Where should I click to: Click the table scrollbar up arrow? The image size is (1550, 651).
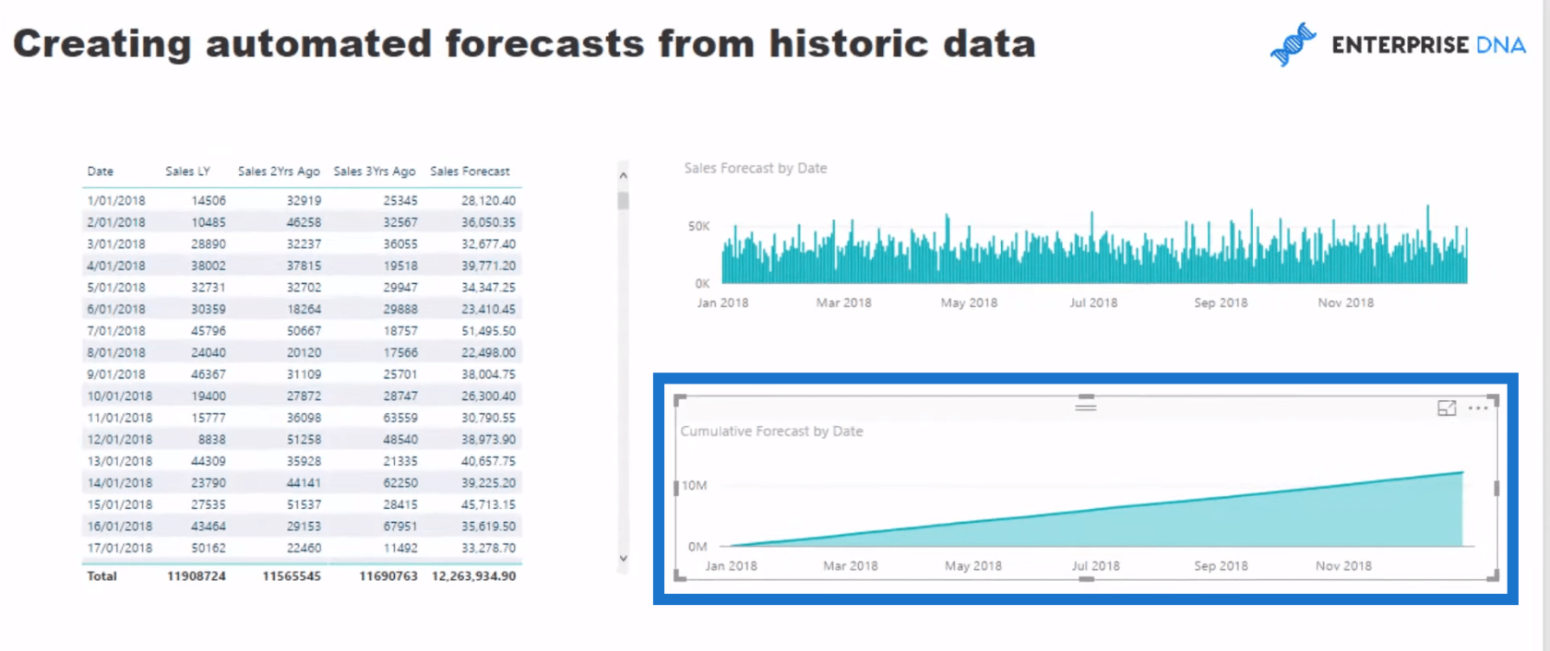(x=623, y=175)
